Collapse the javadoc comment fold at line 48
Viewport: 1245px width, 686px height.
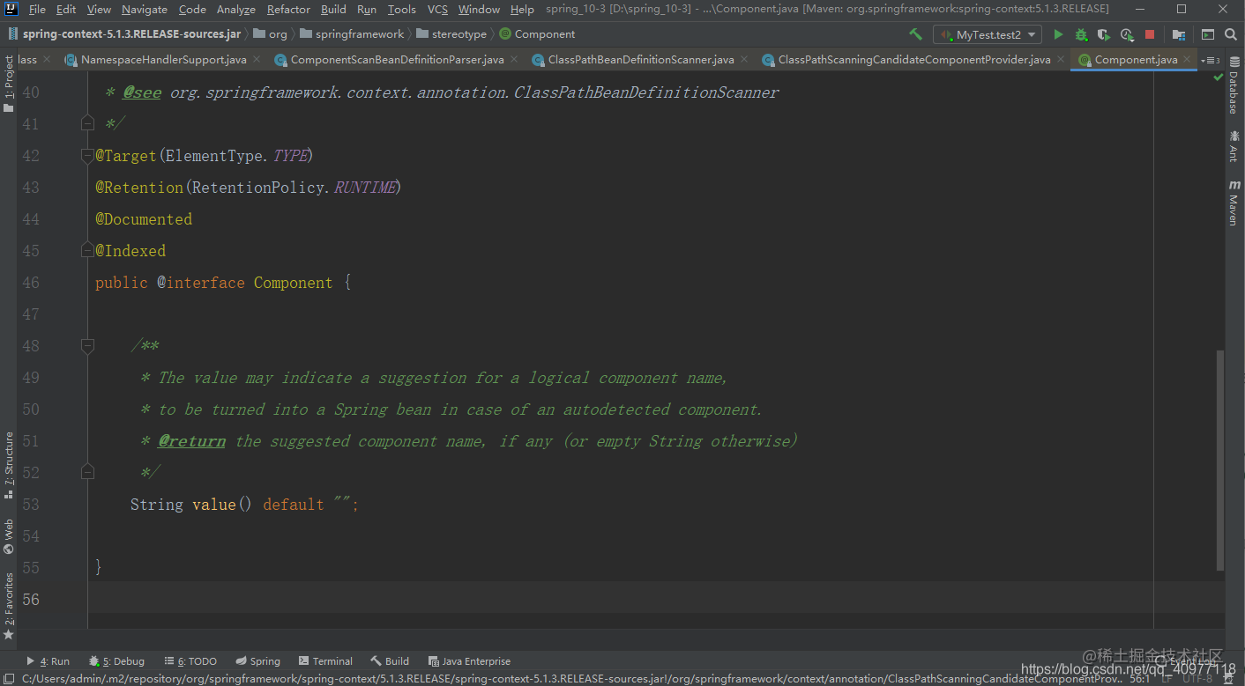point(87,346)
